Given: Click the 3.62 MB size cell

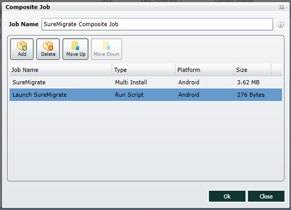Looking at the screenshot, I should pos(248,82).
